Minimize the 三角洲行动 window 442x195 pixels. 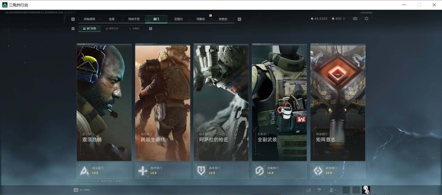404,5
